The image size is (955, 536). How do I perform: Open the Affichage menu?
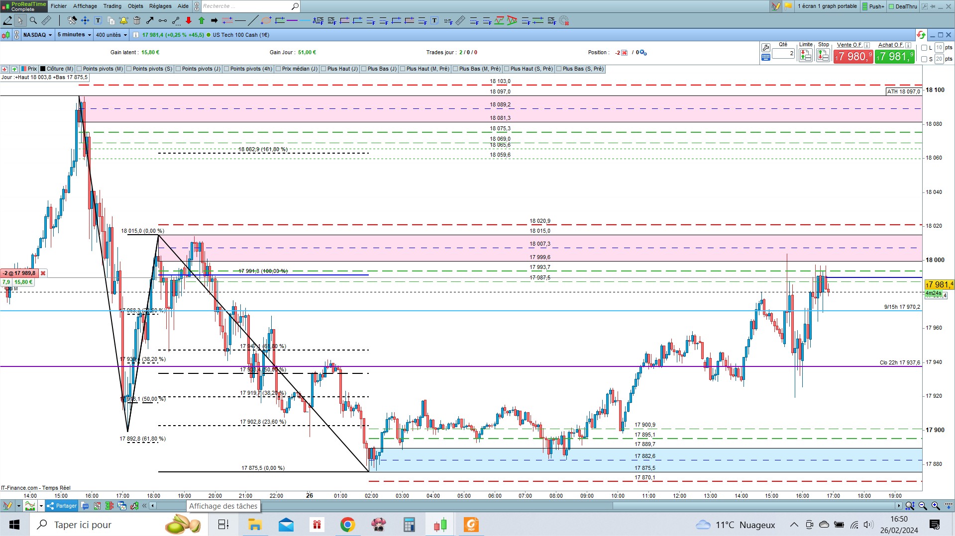[x=85, y=6]
